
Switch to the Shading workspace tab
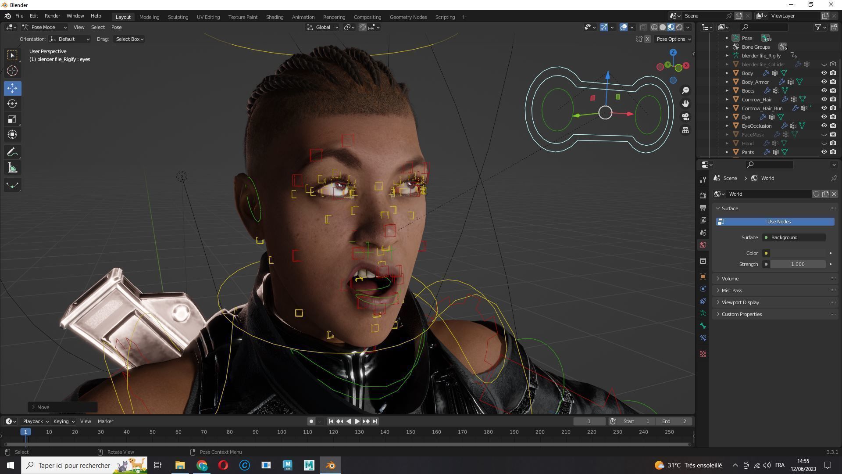(275, 17)
